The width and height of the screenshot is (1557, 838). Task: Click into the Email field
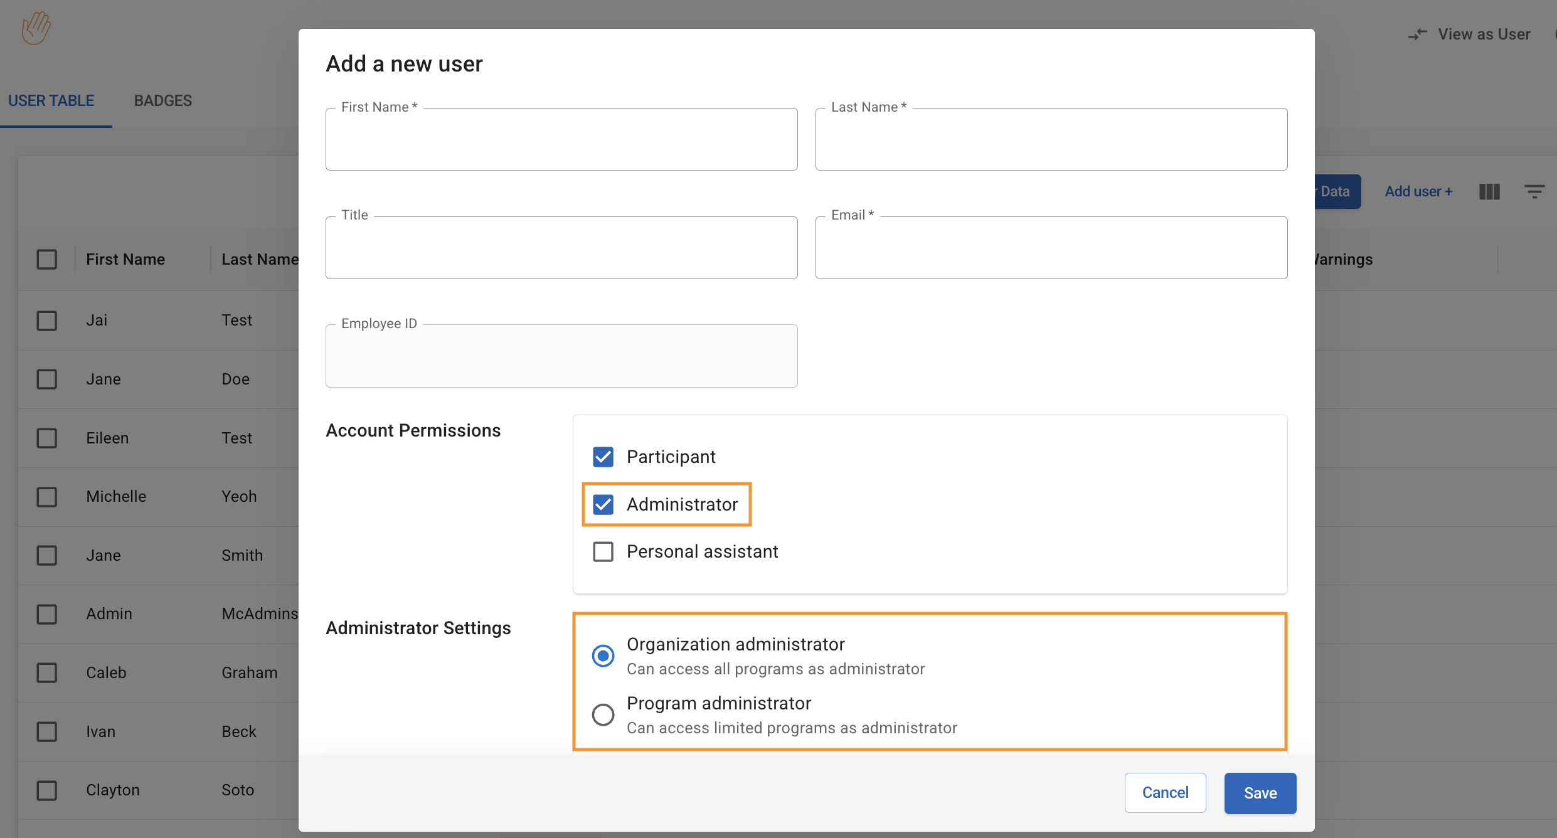click(1051, 248)
